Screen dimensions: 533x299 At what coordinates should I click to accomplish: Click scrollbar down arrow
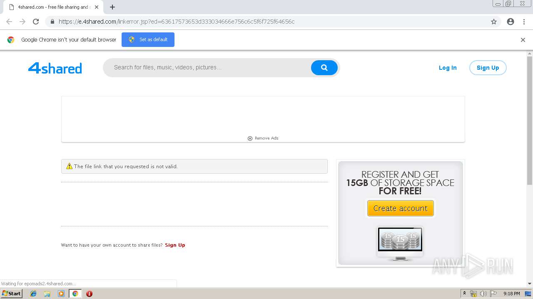tap(530, 284)
